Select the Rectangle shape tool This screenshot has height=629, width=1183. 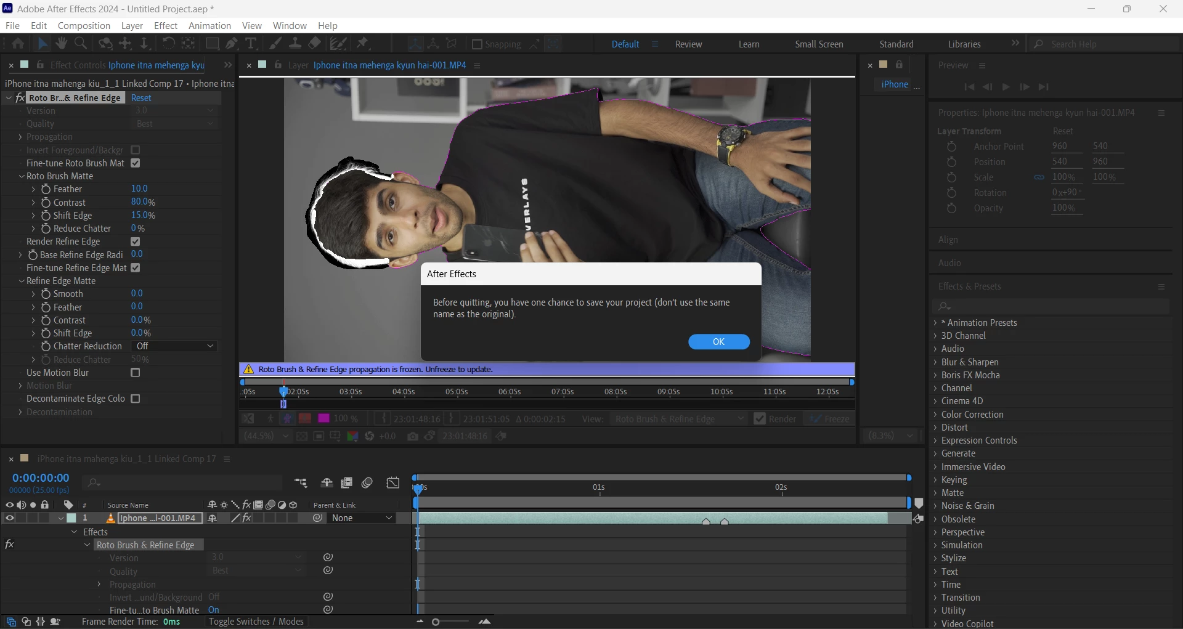213,44
